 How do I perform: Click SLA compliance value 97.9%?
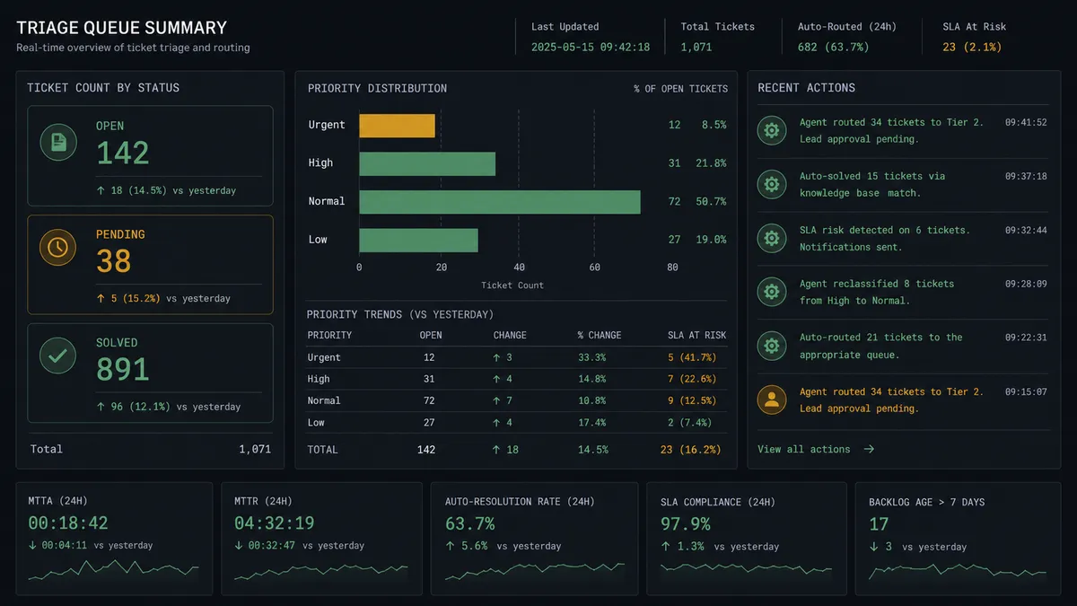[686, 523]
